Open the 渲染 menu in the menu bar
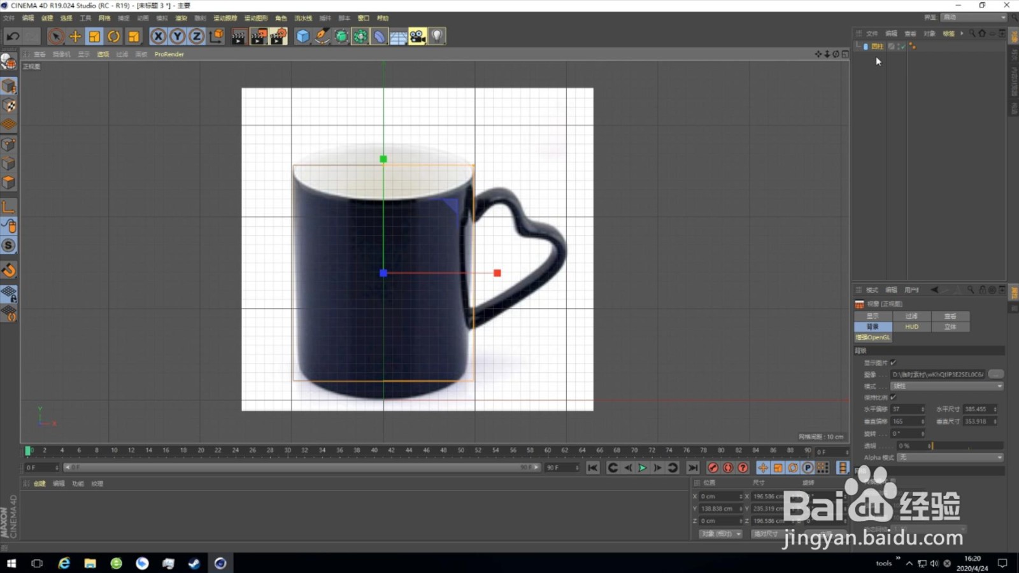The height and width of the screenshot is (573, 1019). point(181,18)
